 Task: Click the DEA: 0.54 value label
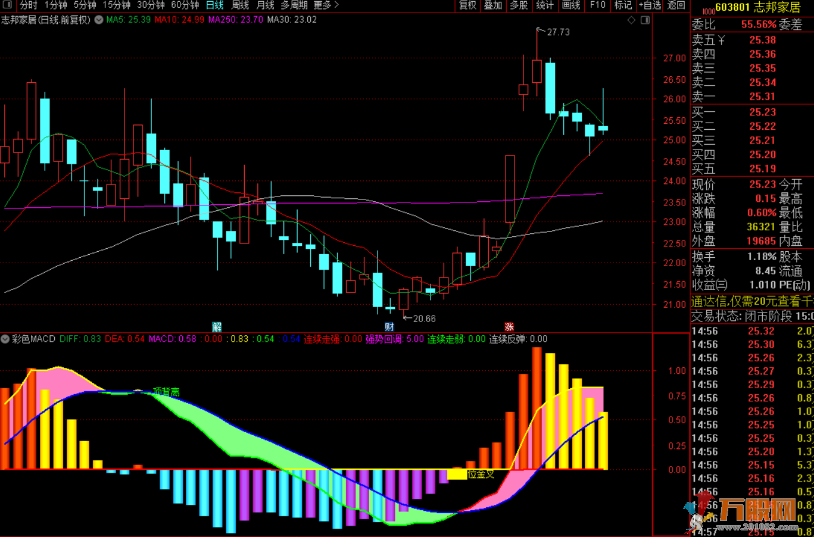pyautogui.click(x=124, y=339)
